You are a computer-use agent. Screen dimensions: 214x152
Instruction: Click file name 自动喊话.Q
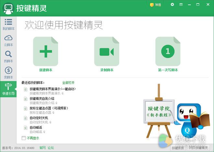pyautogui.click(x=37, y=132)
